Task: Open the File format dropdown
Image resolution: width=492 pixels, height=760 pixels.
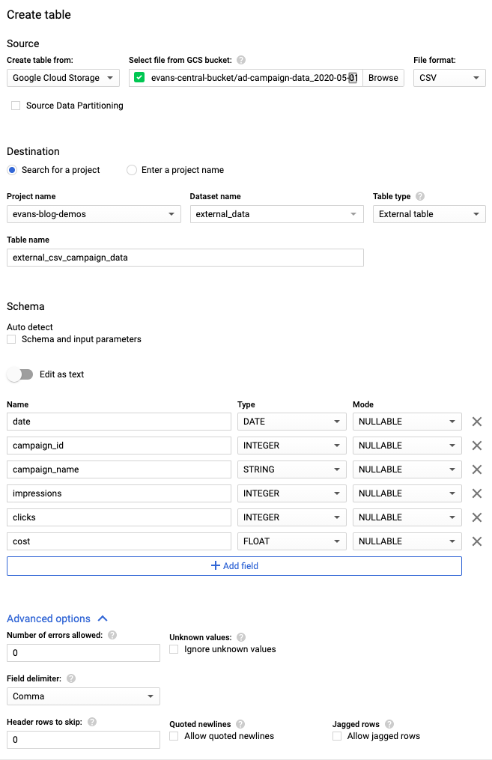Action: tap(449, 78)
